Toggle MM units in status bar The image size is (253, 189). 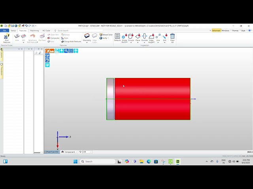coord(251,156)
